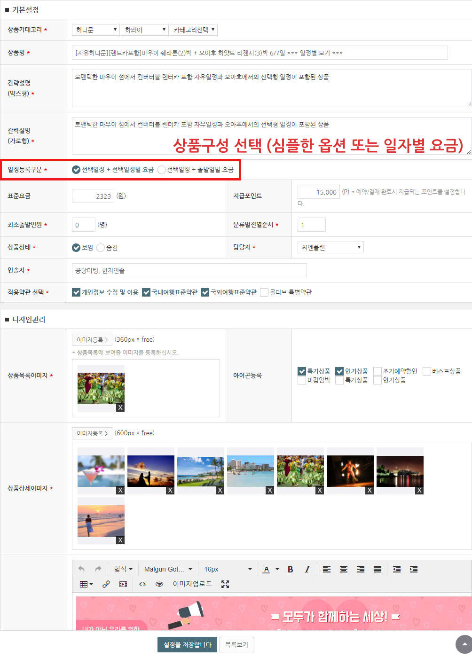Delete the cocktail detail image with X
The image size is (472, 658).
(x=120, y=490)
